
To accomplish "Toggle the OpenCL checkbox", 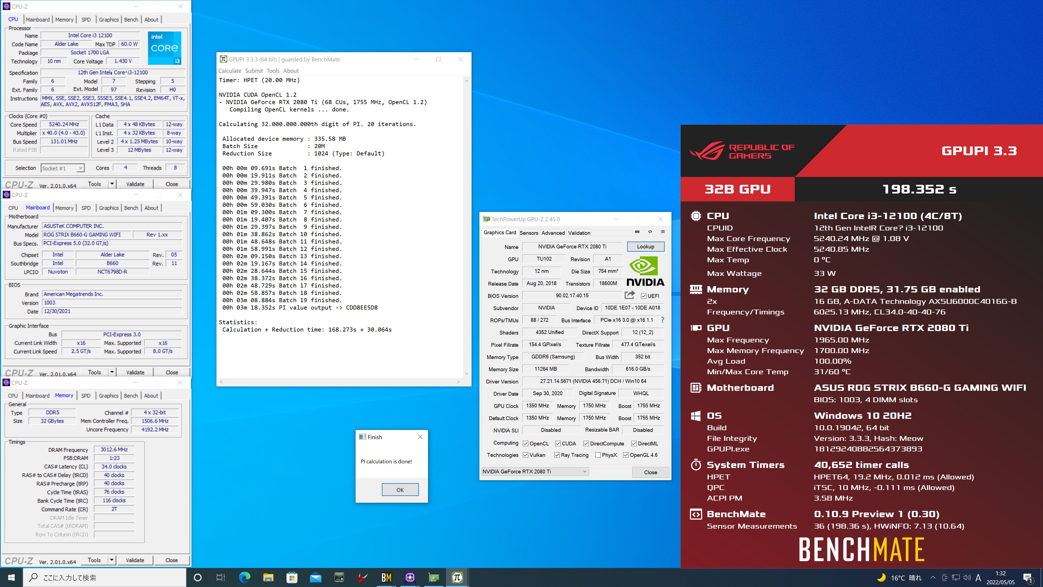I will click(x=526, y=444).
